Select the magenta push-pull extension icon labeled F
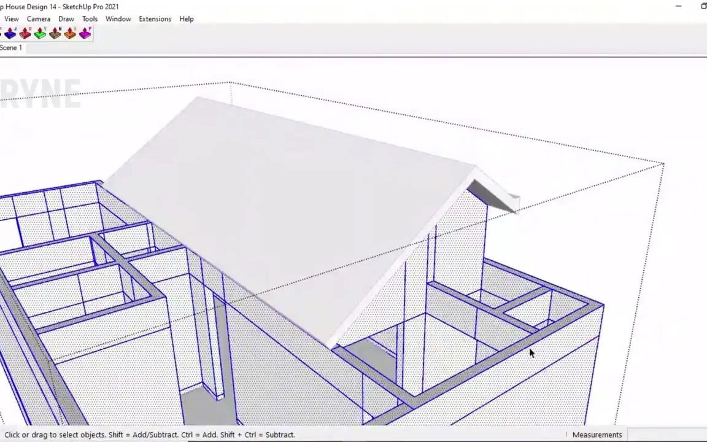This screenshot has width=707, height=442. 85,34
